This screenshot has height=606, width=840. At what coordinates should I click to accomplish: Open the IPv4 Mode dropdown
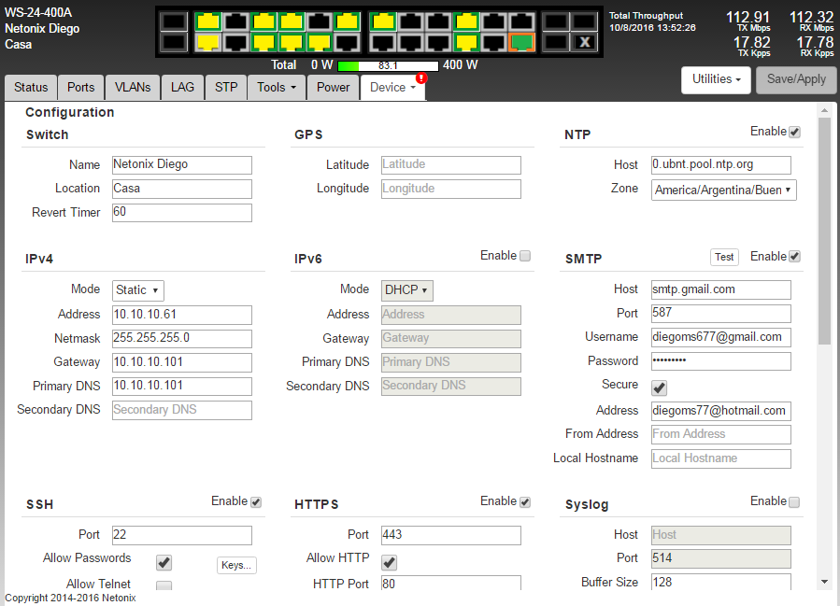(x=138, y=290)
